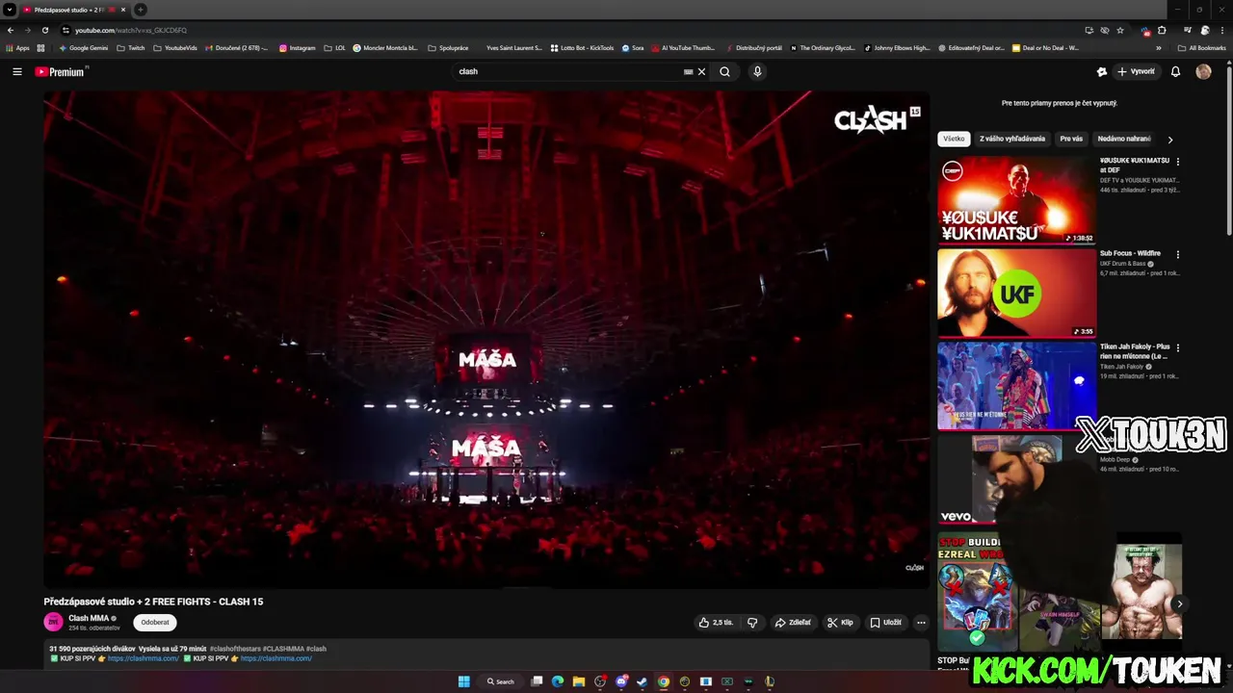Open Steam from the taskbar

click(643, 681)
